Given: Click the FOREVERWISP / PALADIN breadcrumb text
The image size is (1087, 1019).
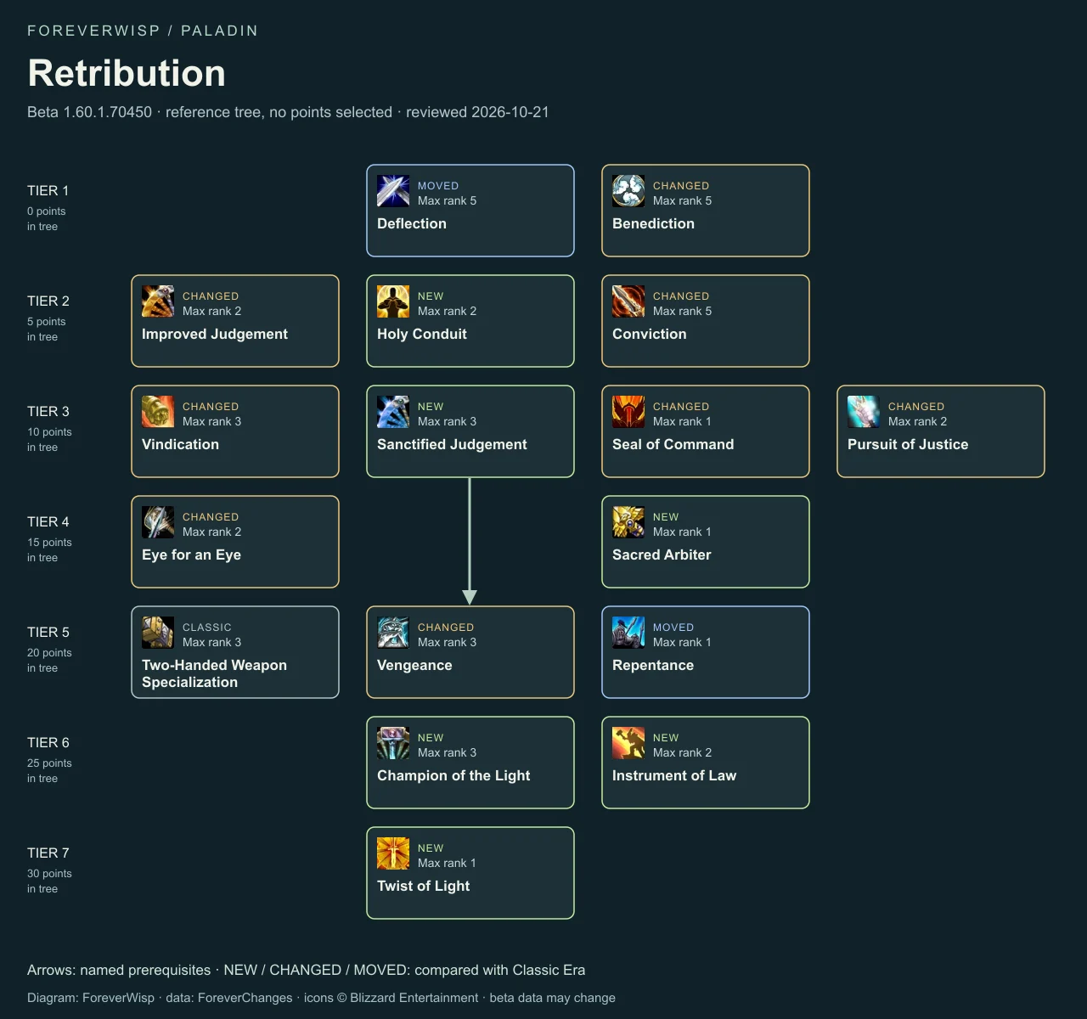Looking at the screenshot, I should coord(143,31).
